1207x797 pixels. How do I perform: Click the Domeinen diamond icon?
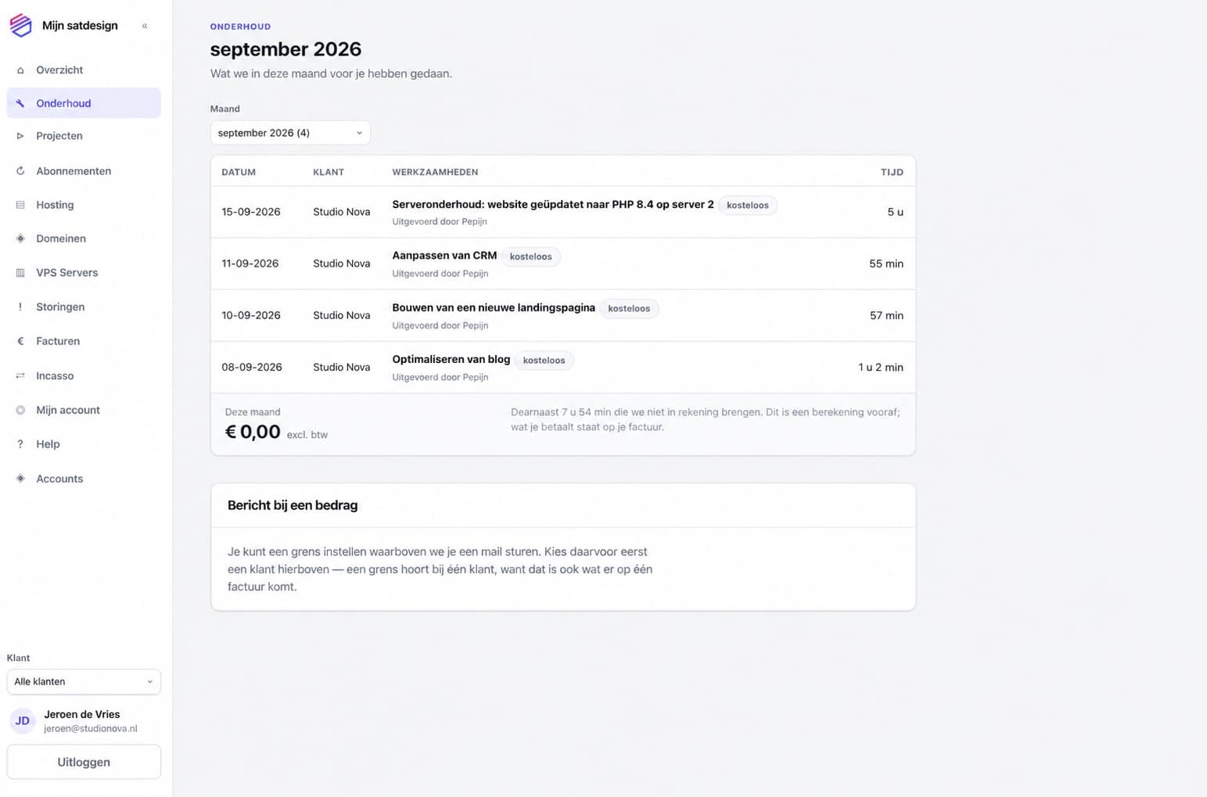[x=20, y=239]
